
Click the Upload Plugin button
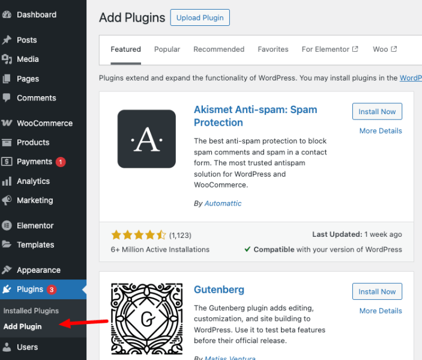(x=200, y=18)
